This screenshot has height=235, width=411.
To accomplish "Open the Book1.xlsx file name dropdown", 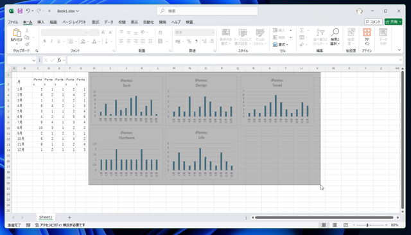I will pos(68,11).
